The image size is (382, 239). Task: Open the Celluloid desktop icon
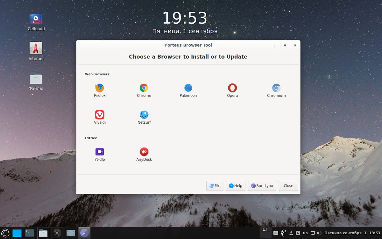[36, 19]
